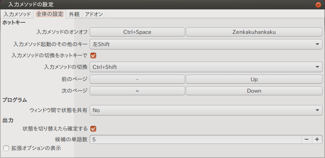Click the 候補の単語数 number field
The image size is (325, 158).
pos(195,140)
